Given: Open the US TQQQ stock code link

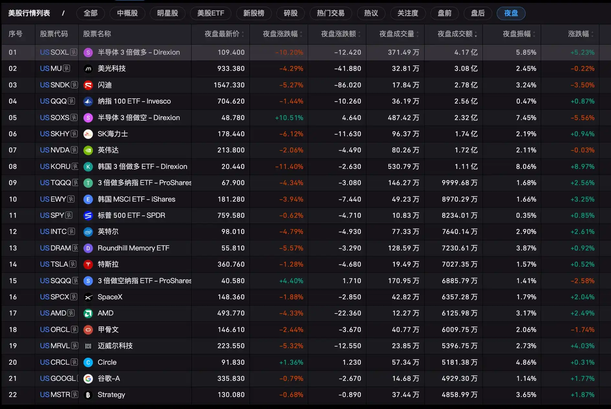Looking at the screenshot, I should (x=55, y=183).
